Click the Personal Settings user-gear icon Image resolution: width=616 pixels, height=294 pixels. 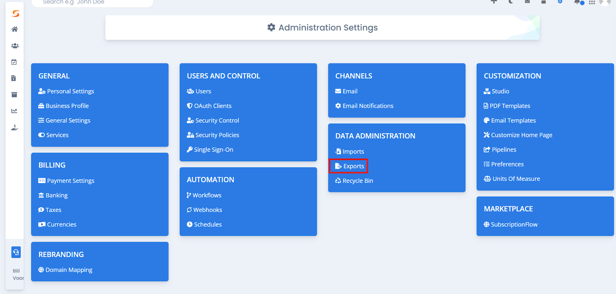pos(42,91)
